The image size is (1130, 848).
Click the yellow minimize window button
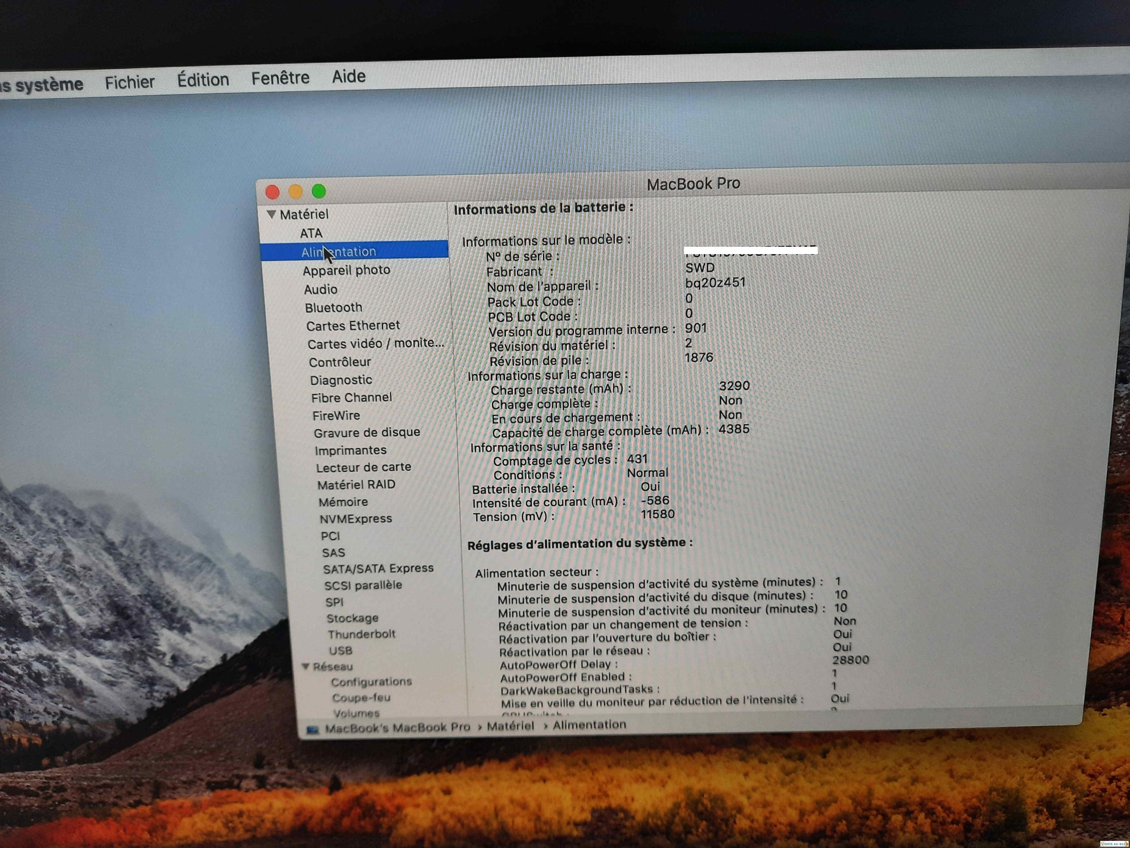click(x=295, y=192)
